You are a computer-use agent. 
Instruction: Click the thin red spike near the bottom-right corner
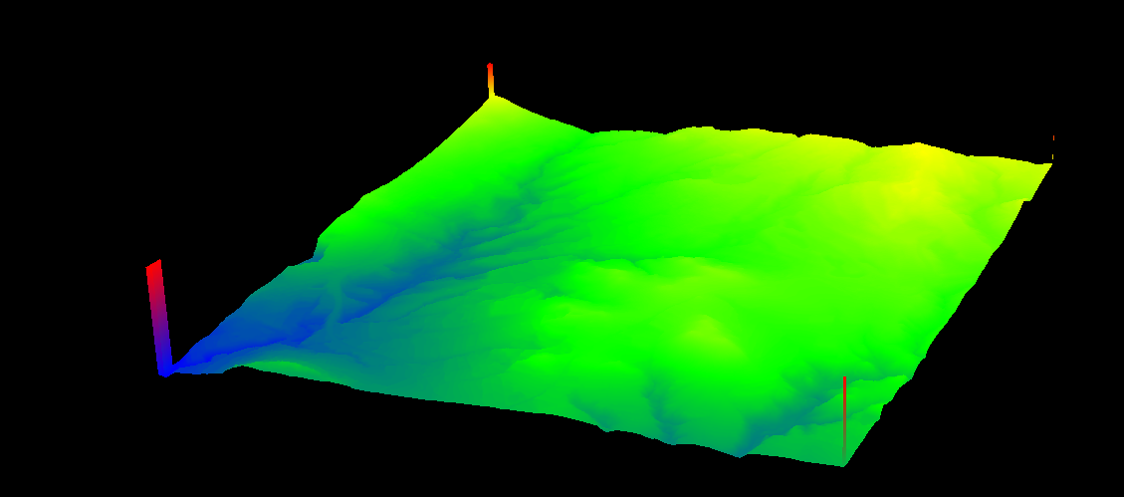[845, 420]
